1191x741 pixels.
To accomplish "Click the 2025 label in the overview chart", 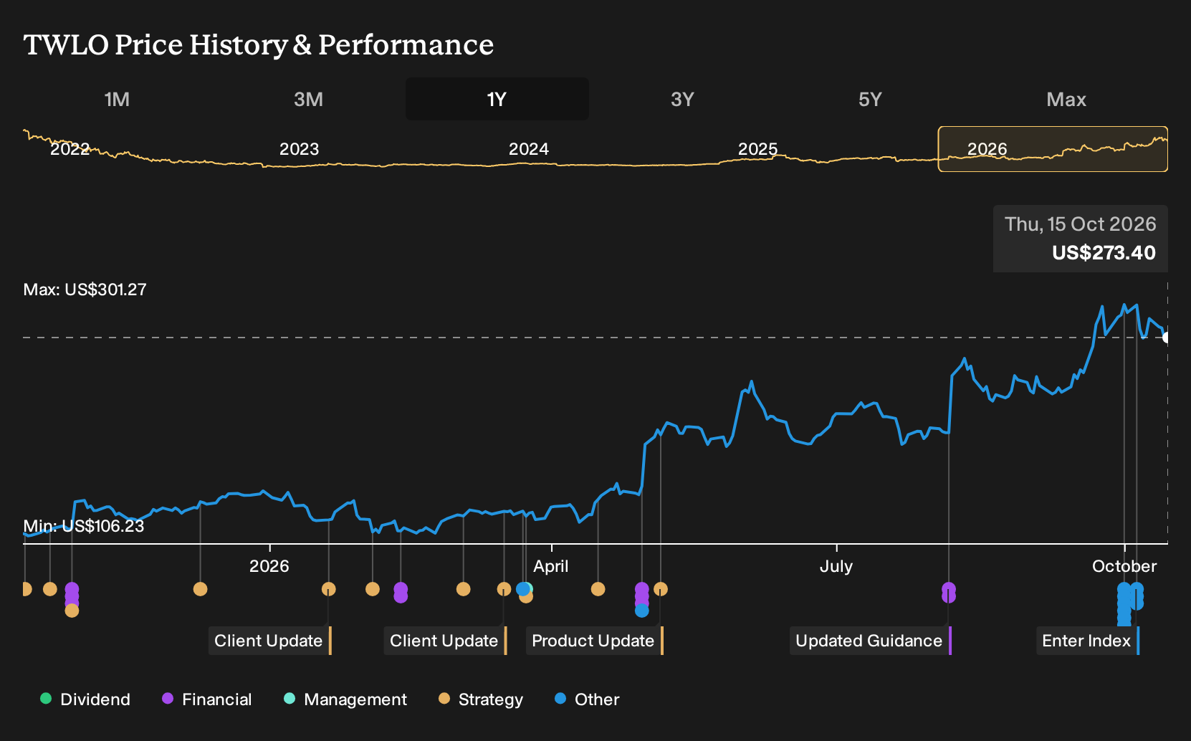I will click(x=758, y=149).
